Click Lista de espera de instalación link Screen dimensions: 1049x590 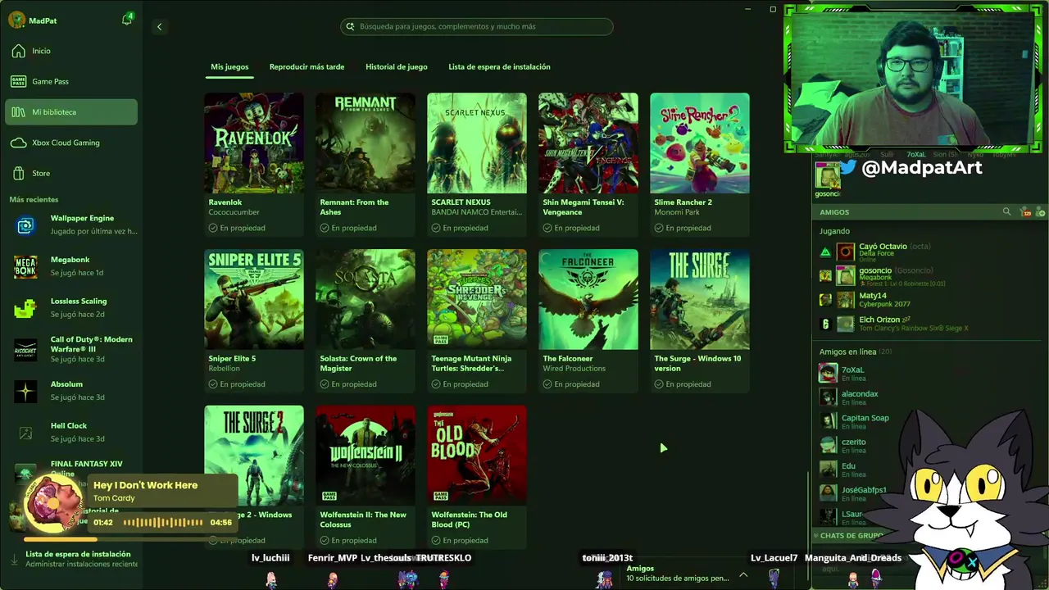(x=78, y=554)
